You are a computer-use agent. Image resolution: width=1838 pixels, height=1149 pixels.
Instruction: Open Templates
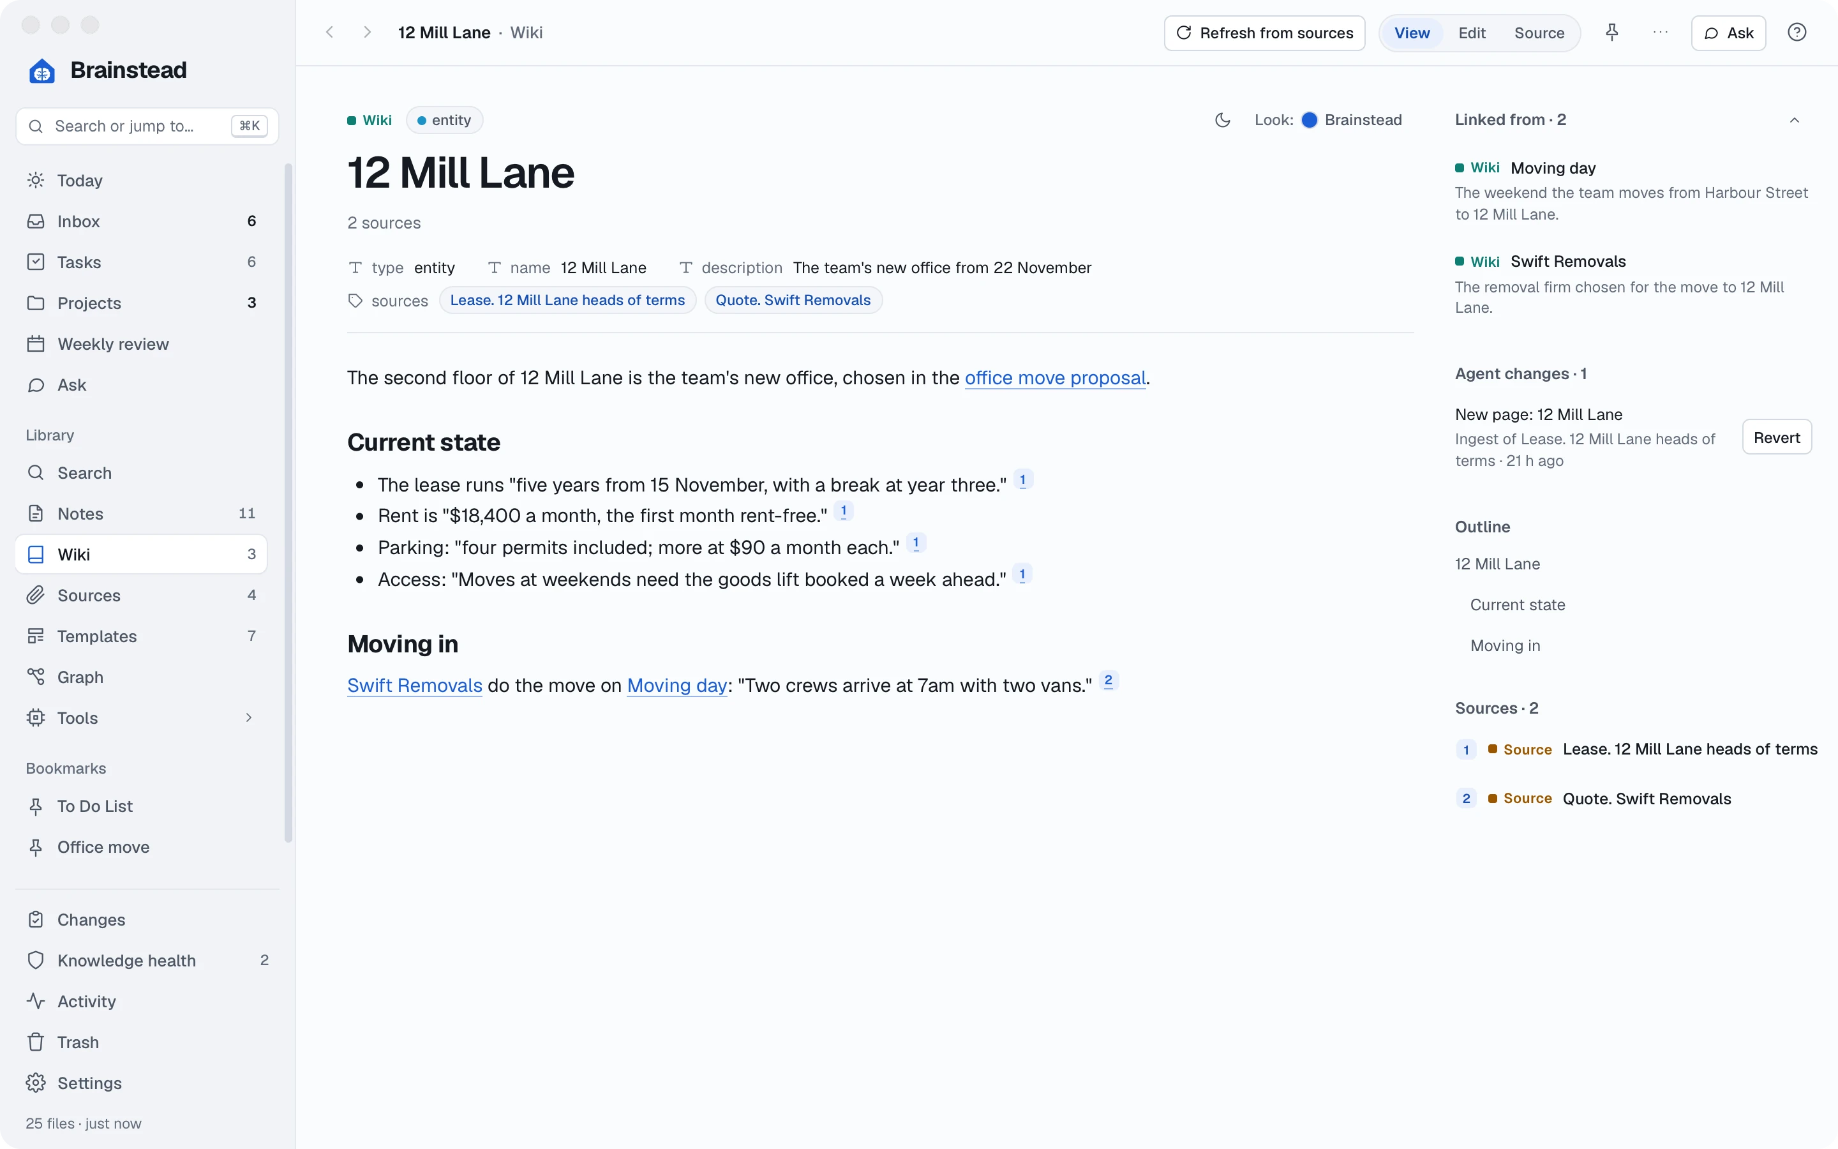140,636
